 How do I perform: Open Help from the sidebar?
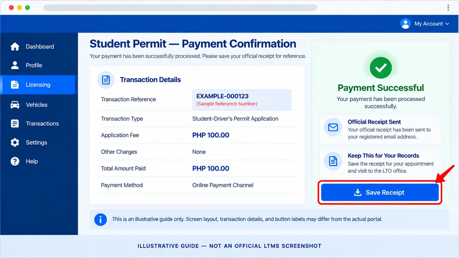(x=39, y=161)
